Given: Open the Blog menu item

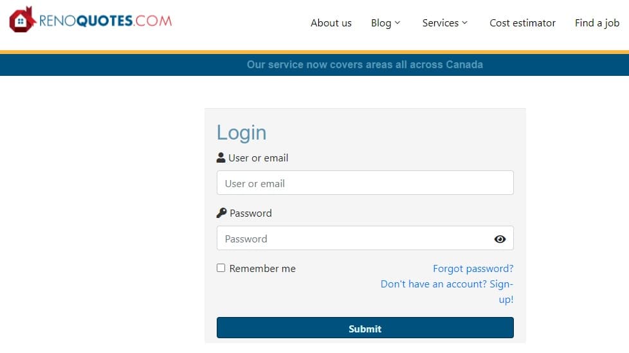Looking at the screenshot, I should [x=381, y=23].
